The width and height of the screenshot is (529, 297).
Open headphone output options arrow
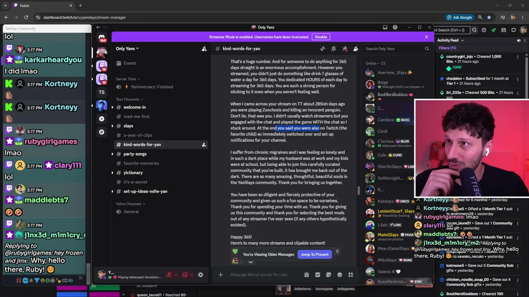[192, 275]
